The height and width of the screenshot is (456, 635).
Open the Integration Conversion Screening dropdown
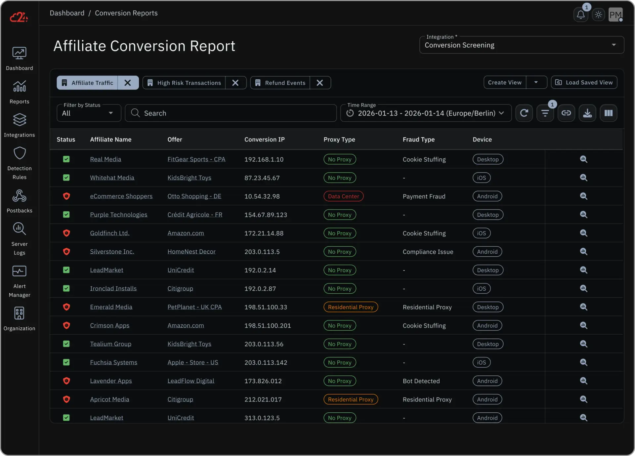click(x=521, y=45)
